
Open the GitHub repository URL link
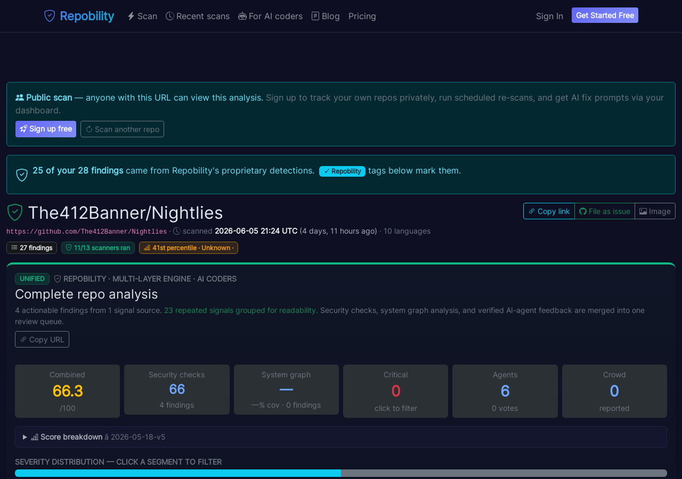point(86,232)
